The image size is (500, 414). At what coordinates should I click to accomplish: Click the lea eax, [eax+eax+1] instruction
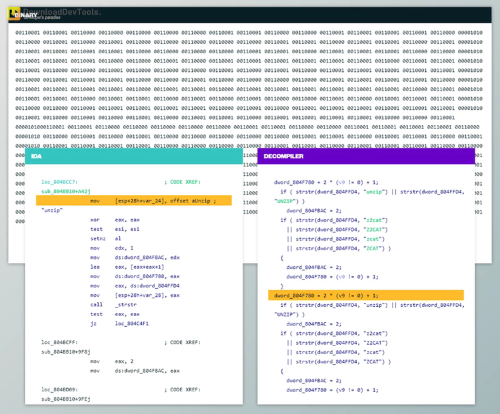(x=127, y=267)
